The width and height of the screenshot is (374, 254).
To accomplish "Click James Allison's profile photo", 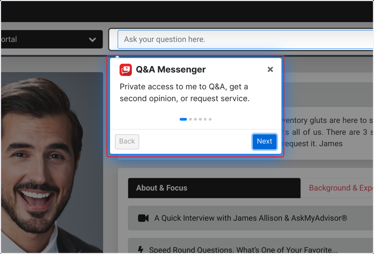I will pos(51,162).
